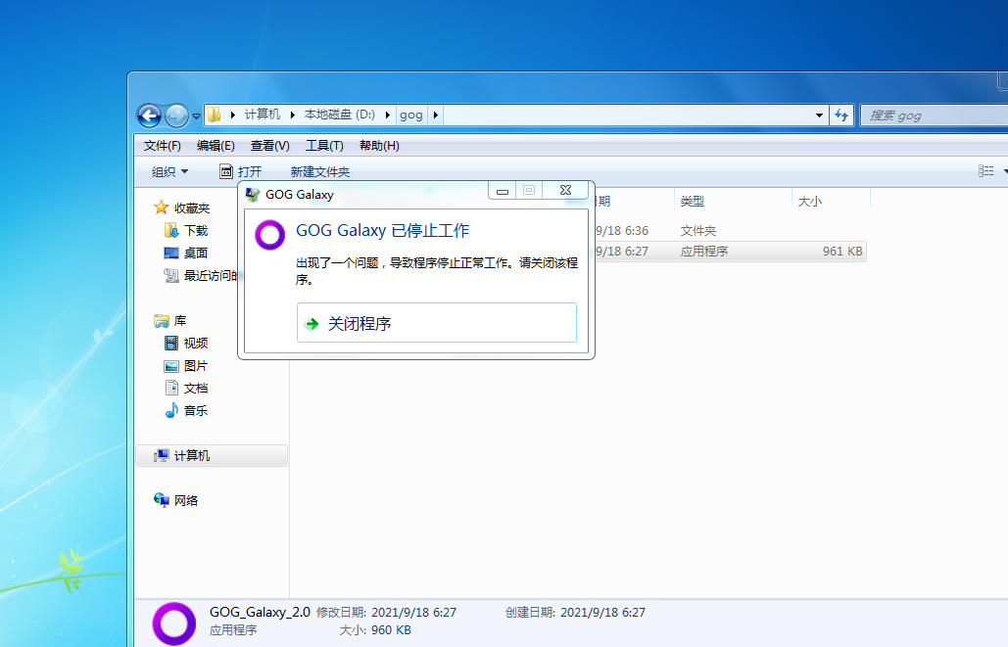
Task: Click the GOG_Galaxy_2.0 icon in the details pane
Action: pyautogui.click(x=174, y=624)
